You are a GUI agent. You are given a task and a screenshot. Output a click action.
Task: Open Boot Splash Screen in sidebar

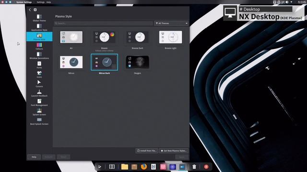[39, 121]
